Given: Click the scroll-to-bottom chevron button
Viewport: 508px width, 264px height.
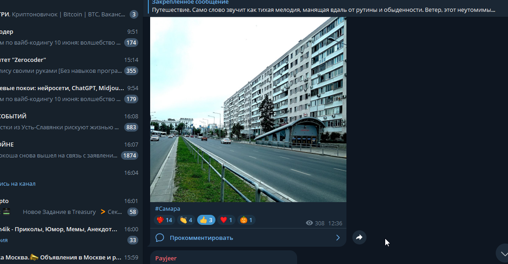Looking at the screenshot, I should (504, 254).
